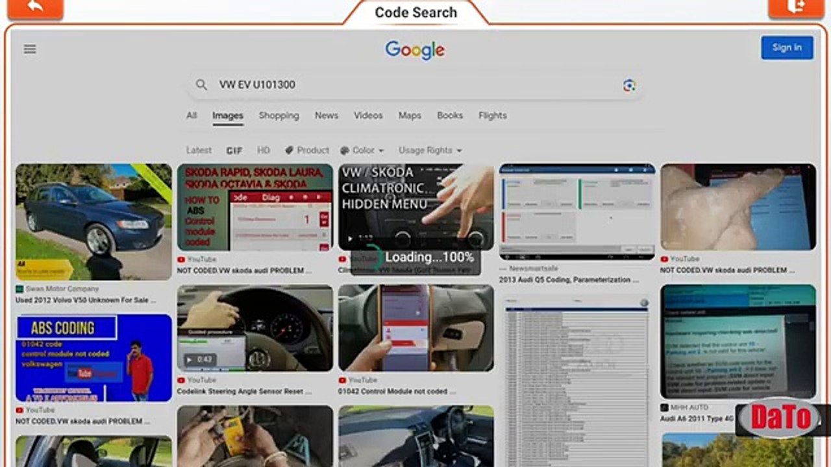Viewport: 831px width, 467px height.
Task: Open the Audi A6 diagnostic screen thumbnail
Action: pyautogui.click(x=738, y=342)
